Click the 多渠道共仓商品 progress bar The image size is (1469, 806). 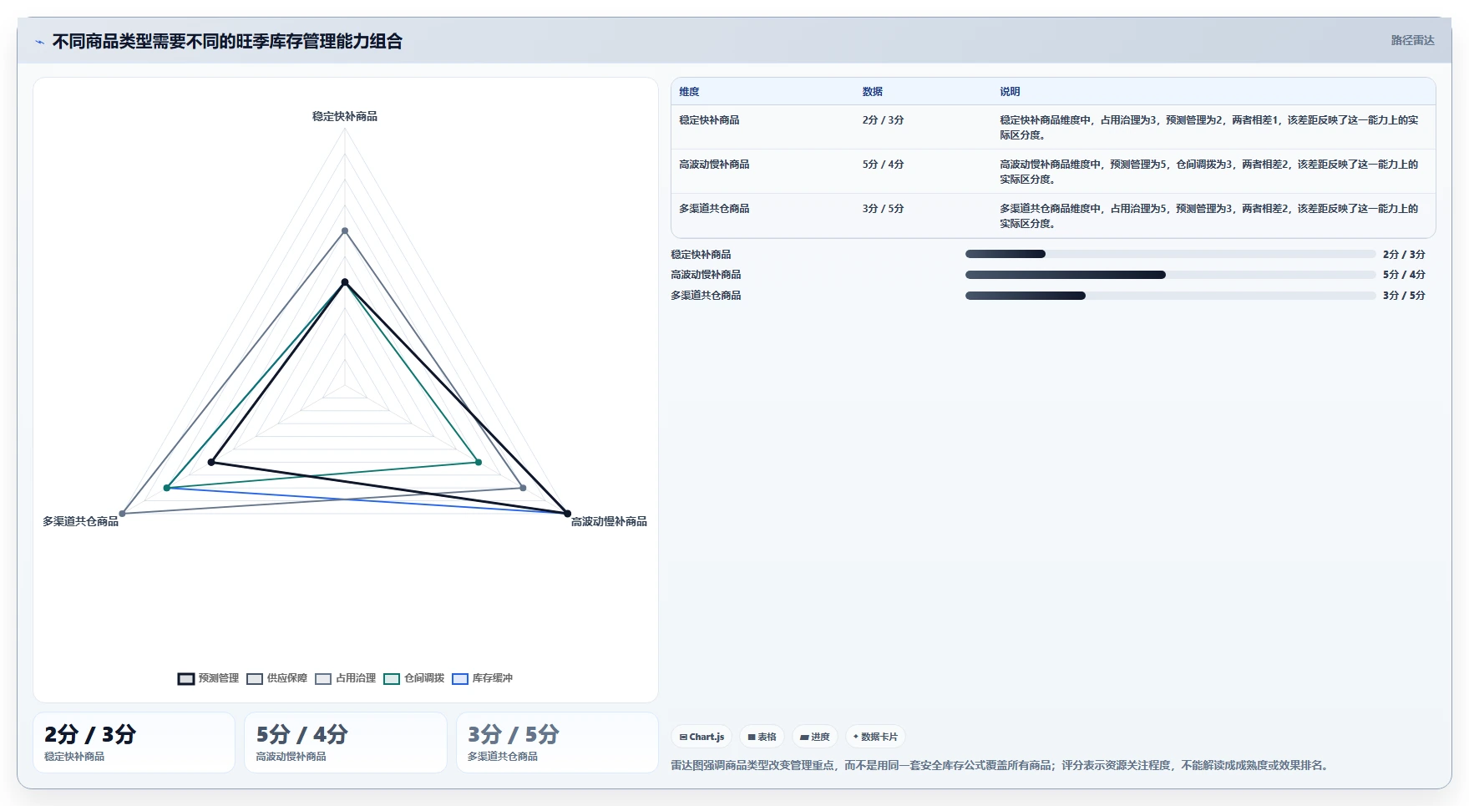1170,296
